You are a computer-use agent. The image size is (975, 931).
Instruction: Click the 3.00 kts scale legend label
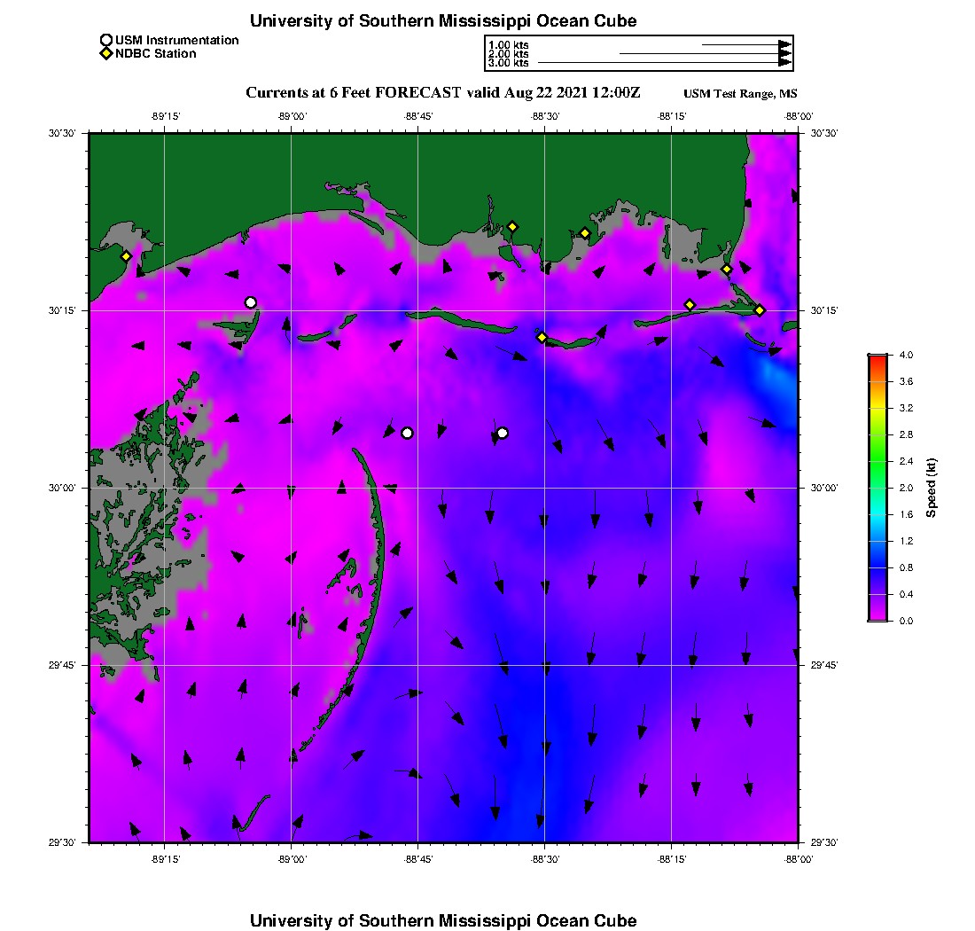tap(509, 63)
